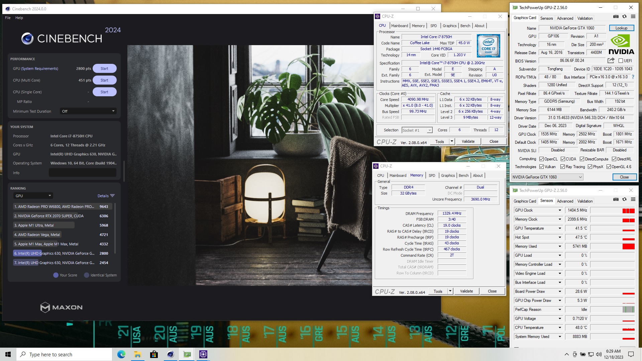Toggle the UEFI checkbox in GPU-Z
The image size is (642, 361).
click(621, 61)
